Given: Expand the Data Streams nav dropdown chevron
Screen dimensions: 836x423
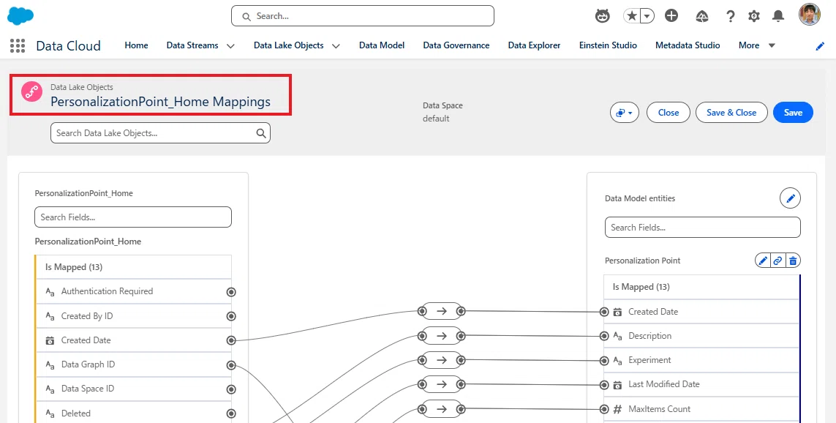Looking at the screenshot, I should pos(230,46).
